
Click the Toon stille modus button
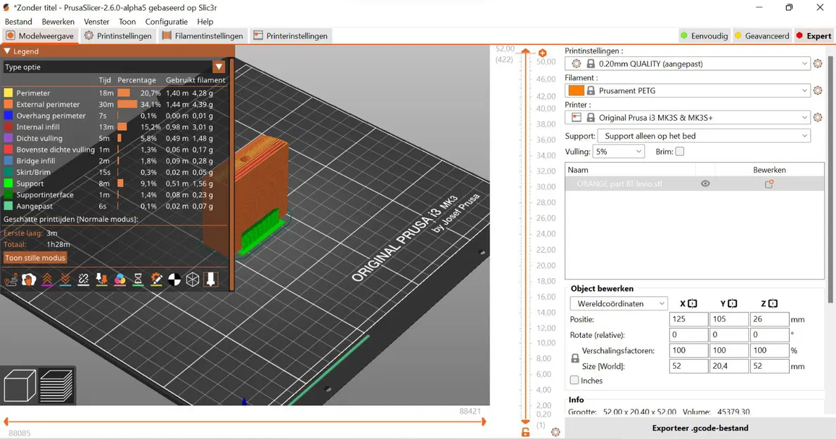click(x=35, y=258)
